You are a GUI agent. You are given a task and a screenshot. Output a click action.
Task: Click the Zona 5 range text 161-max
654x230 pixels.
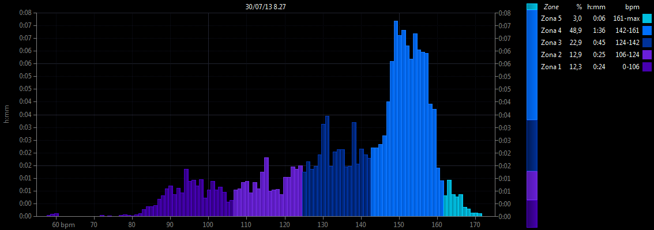coord(626,18)
